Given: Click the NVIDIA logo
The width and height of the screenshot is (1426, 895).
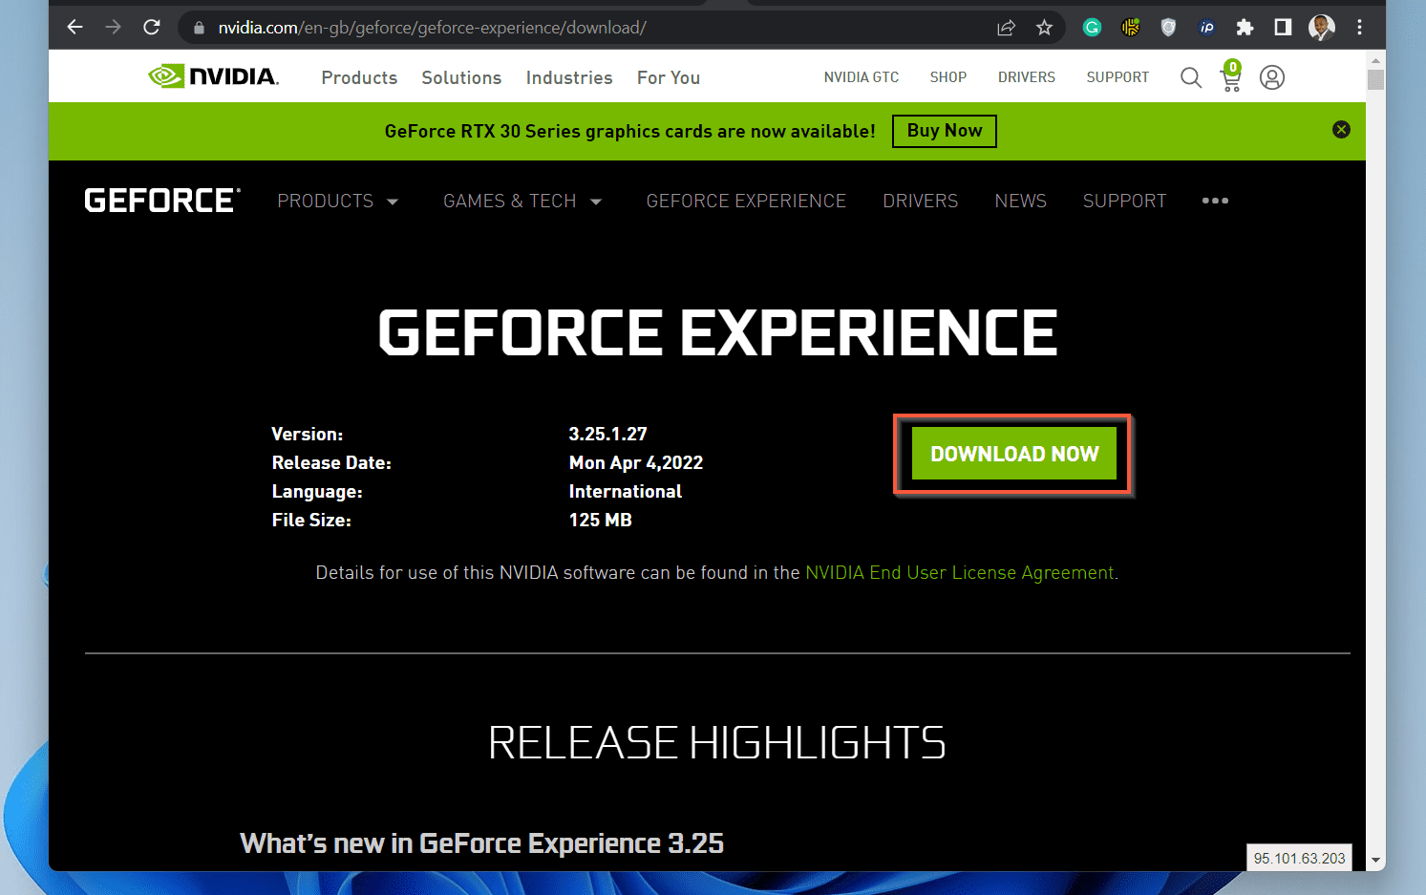Looking at the screenshot, I should click(x=212, y=75).
